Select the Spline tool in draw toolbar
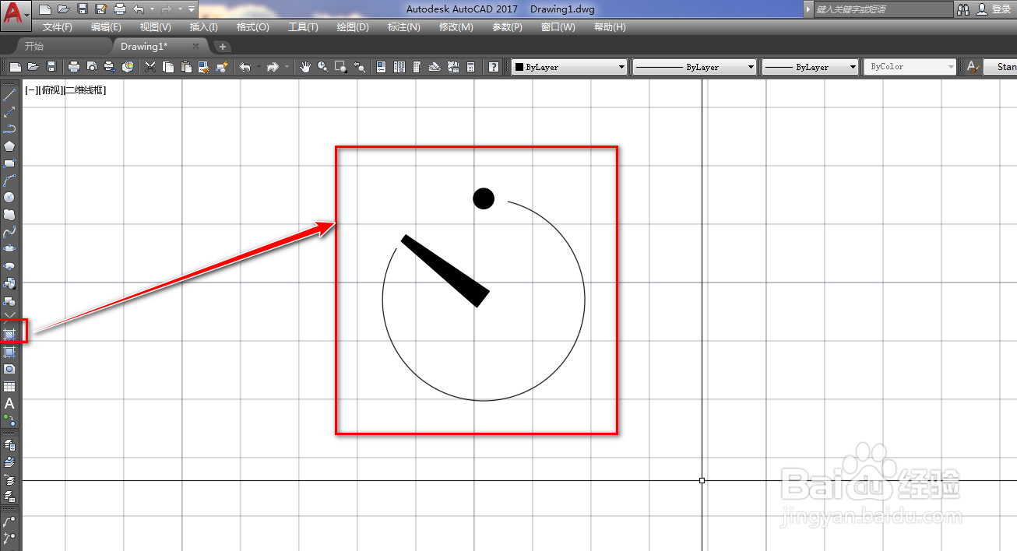Image resolution: width=1017 pixels, height=551 pixels. pyautogui.click(x=9, y=231)
